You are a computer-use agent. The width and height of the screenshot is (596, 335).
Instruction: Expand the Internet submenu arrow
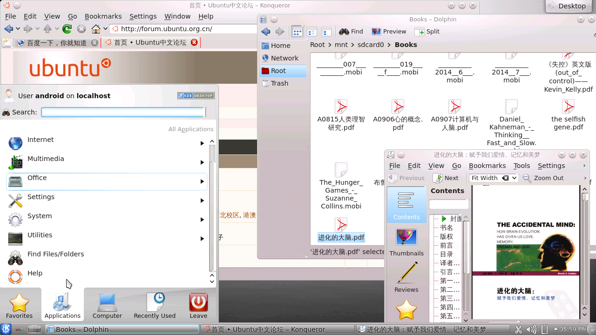point(202,143)
